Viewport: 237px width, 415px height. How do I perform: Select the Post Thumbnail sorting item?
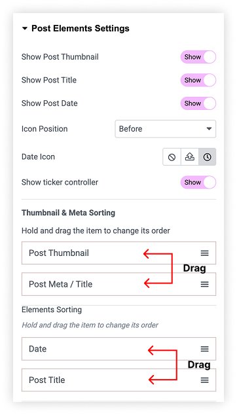(119, 253)
